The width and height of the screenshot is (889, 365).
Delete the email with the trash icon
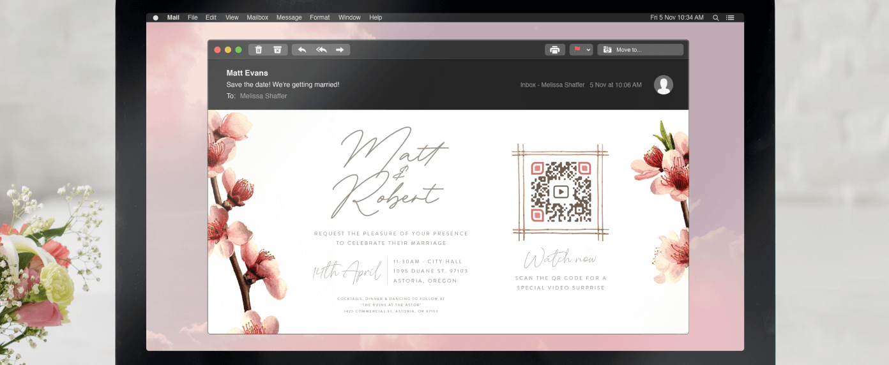[x=259, y=50]
